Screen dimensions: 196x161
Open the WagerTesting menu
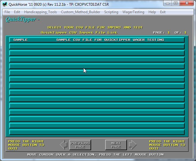tap(133, 12)
